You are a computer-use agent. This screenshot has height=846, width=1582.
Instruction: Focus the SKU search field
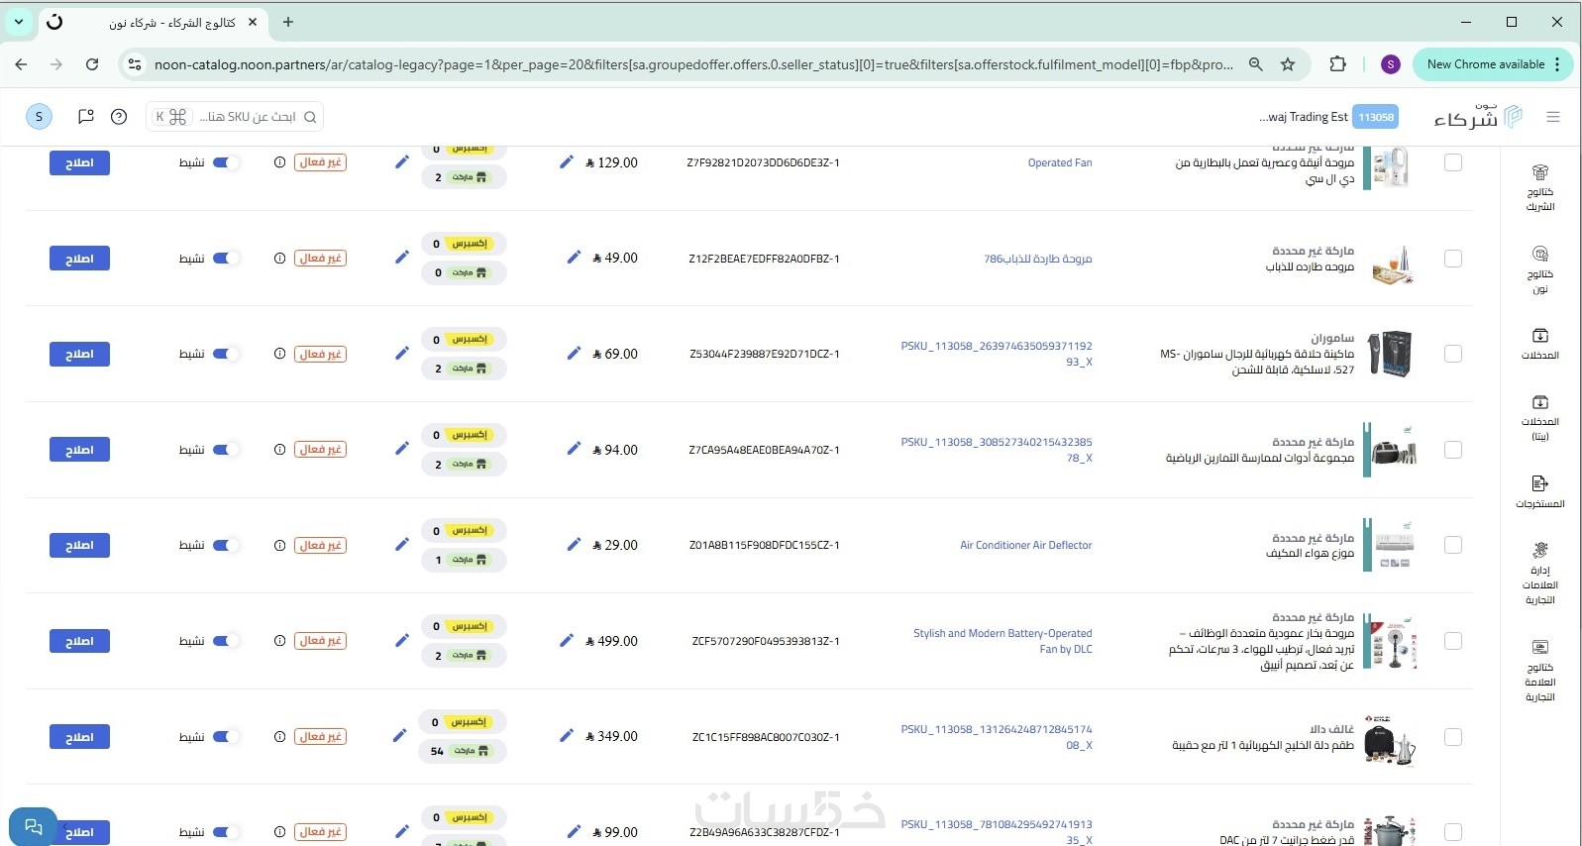pos(235,117)
